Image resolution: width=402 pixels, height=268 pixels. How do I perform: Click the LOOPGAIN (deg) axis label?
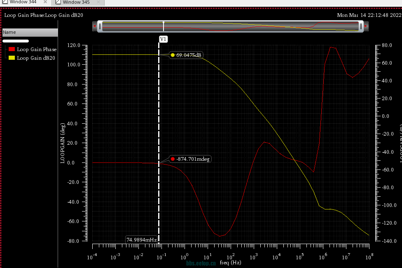[63, 143]
